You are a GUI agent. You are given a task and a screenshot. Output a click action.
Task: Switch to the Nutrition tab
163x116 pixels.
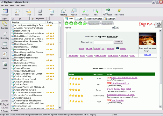[110, 19]
